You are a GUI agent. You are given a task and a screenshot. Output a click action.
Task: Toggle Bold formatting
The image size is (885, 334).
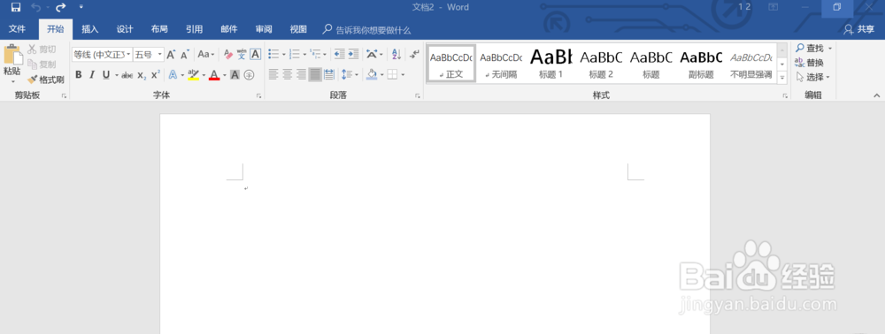(x=79, y=75)
